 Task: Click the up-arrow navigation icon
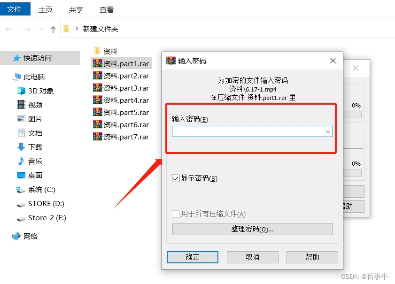(53, 30)
